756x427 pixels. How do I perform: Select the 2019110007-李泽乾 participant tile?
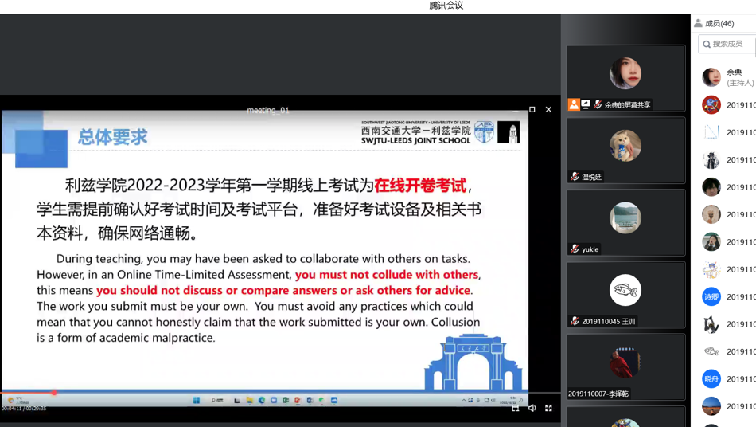pos(625,365)
